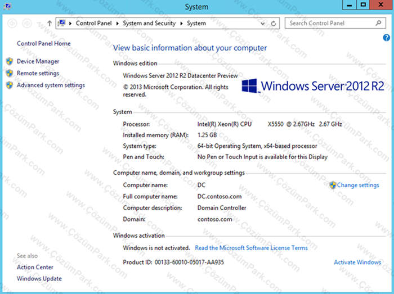394x294 pixels.
Task: Click the Control Panel breadcrumb
Action: pyautogui.click(x=94, y=24)
